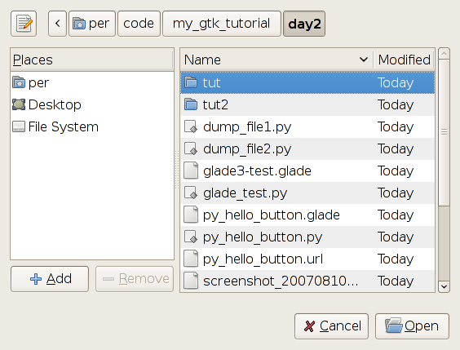The width and height of the screenshot is (460, 350).
Task: Click the scrollbar down arrow
Action: (444, 286)
